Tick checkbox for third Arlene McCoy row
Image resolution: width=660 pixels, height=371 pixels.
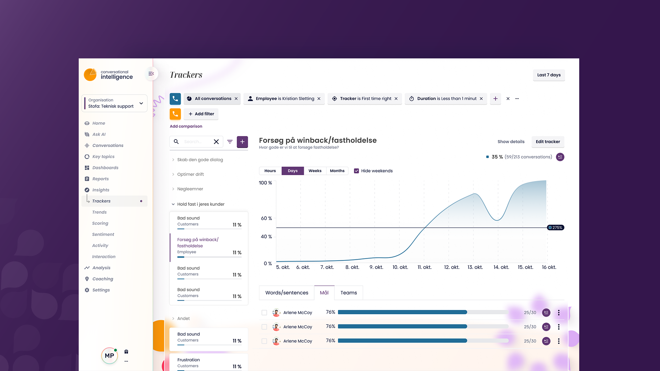pyautogui.click(x=264, y=341)
